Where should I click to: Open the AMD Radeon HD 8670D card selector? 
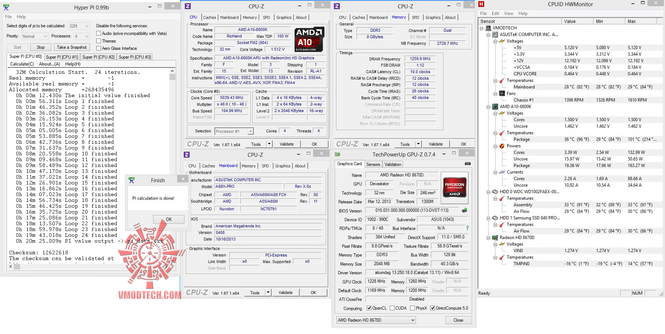tap(376, 320)
